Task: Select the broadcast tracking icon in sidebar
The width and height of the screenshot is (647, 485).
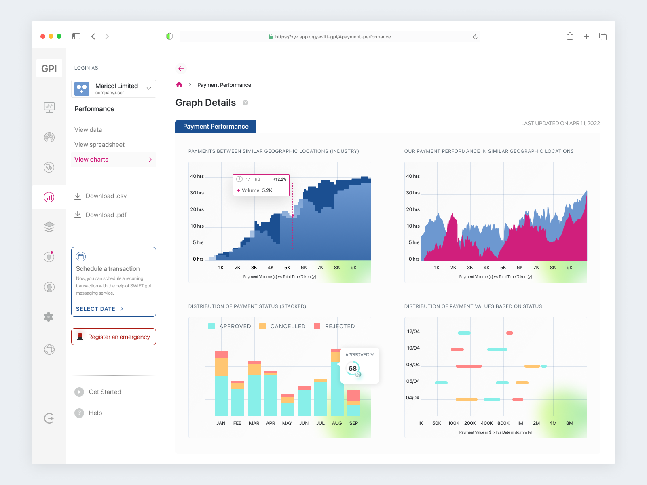Action: (x=49, y=137)
